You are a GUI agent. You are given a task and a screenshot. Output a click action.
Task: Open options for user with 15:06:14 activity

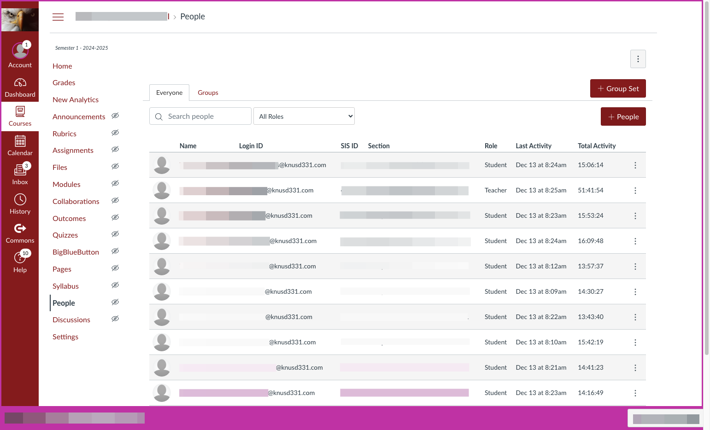click(635, 165)
